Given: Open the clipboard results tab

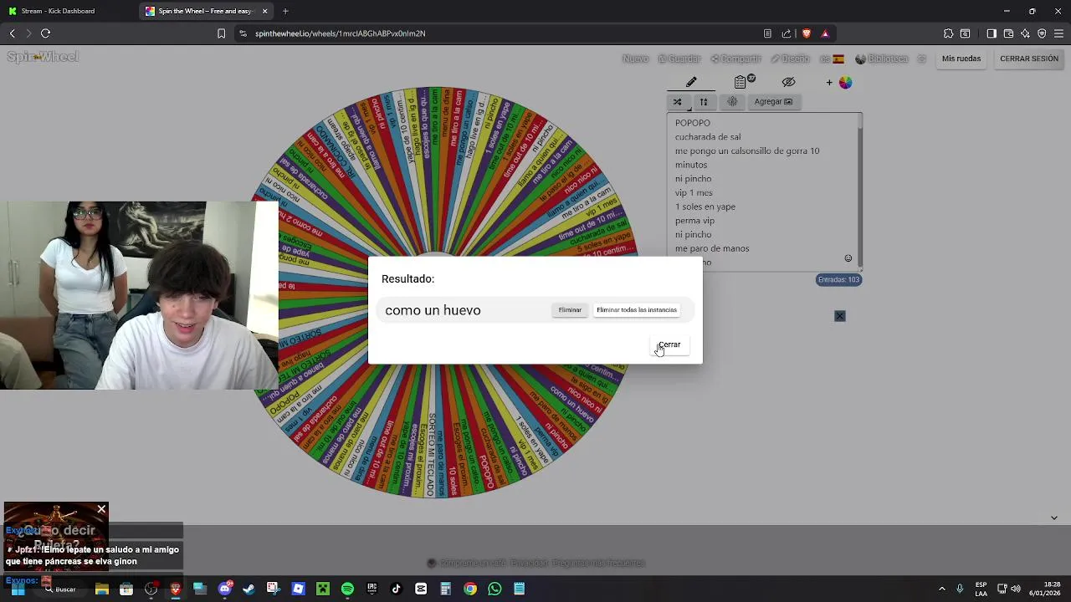Looking at the screenshot, I should (740, 82).
